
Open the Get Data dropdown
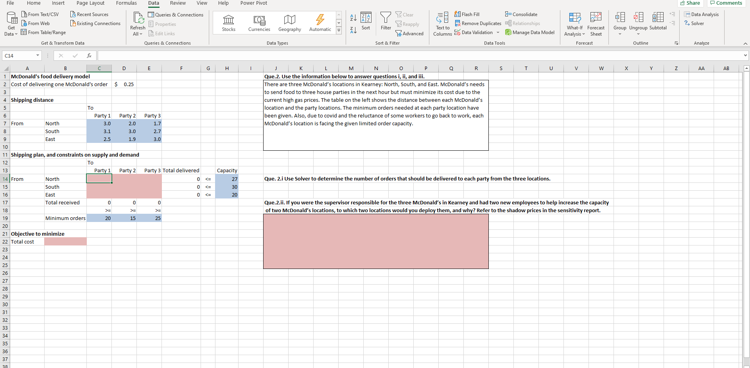(x=11, y=23)
